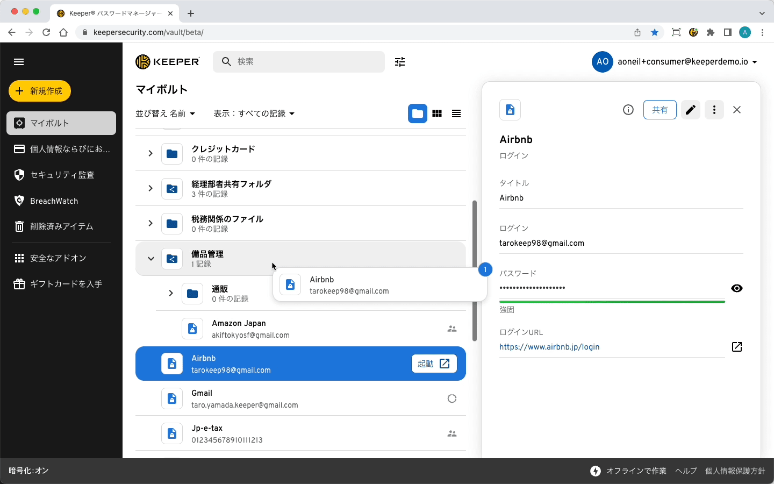The height and width of the screenshot is (484, 774).
Task: Edit the Airbnb record with pencil icon
Action: pos(690,110)
